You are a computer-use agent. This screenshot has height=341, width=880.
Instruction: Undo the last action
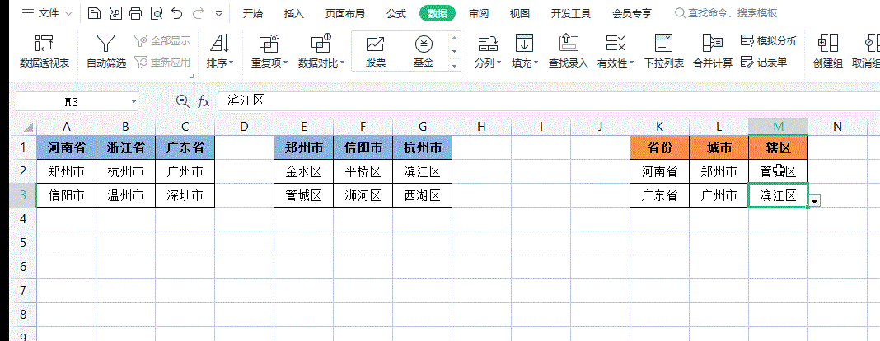tap(176, 14)
